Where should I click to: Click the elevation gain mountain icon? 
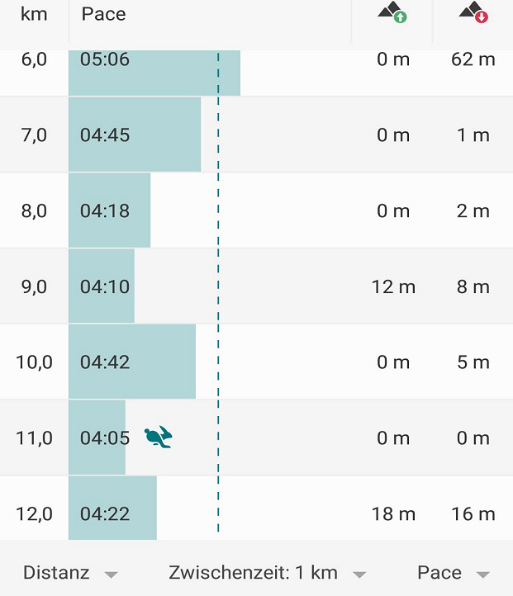[392, 13]
